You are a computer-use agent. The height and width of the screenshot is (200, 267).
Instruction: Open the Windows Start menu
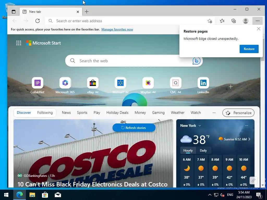pos(6,195)
